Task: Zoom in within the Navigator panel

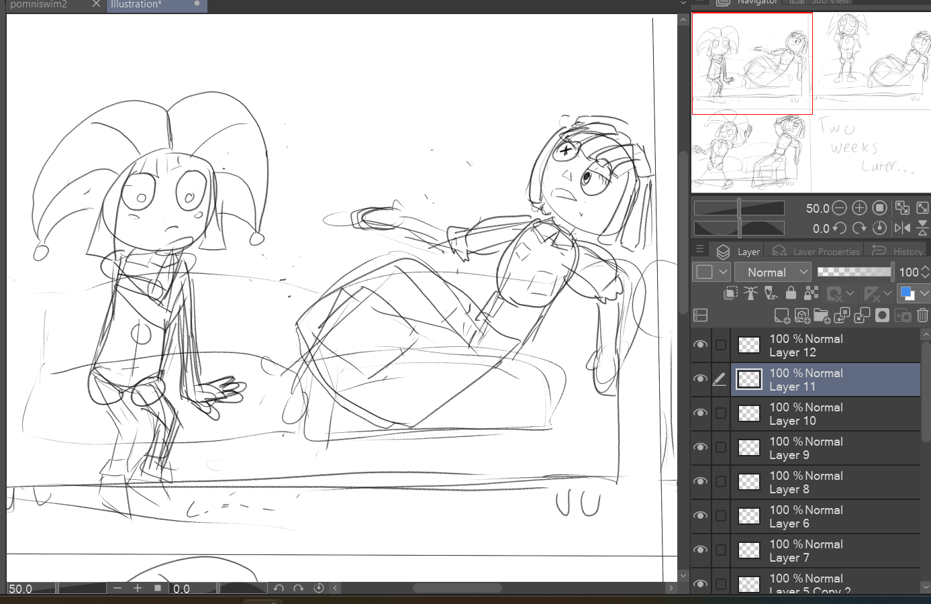Action: [x=859, y=208]
